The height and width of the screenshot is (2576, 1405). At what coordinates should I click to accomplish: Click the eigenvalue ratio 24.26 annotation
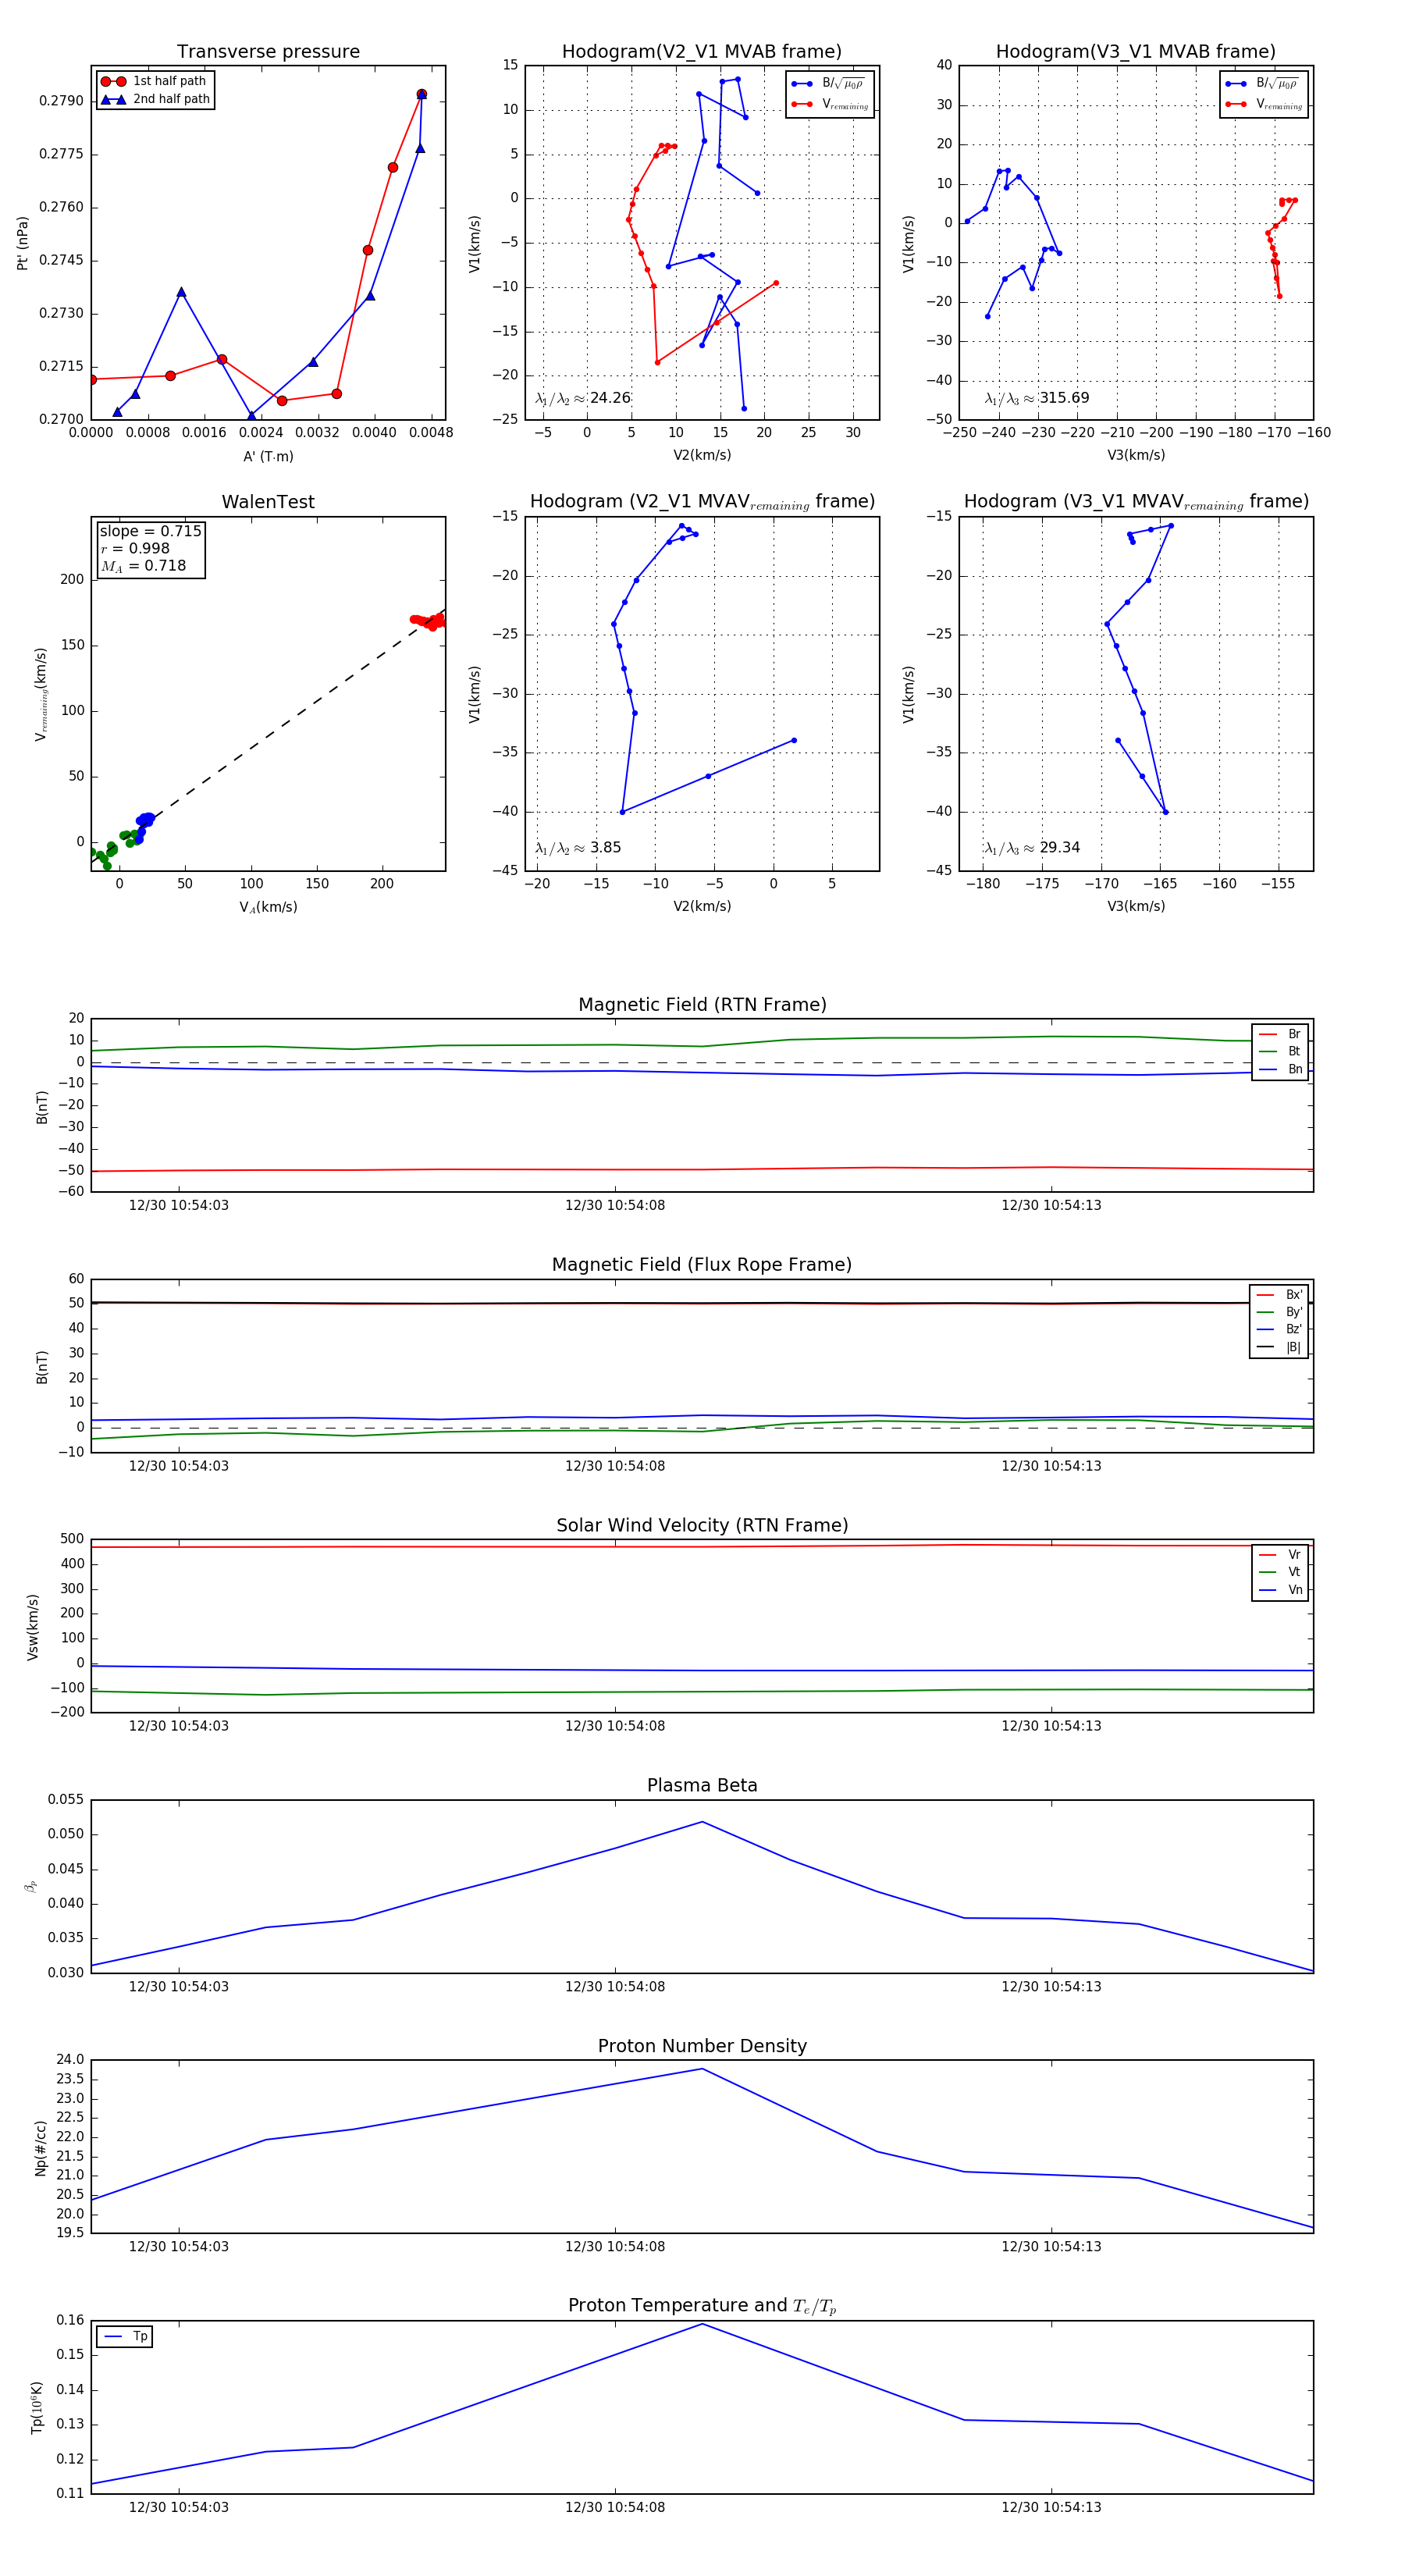[583, 398]
